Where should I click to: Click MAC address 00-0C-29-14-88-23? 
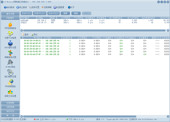[x=32, y=41]
